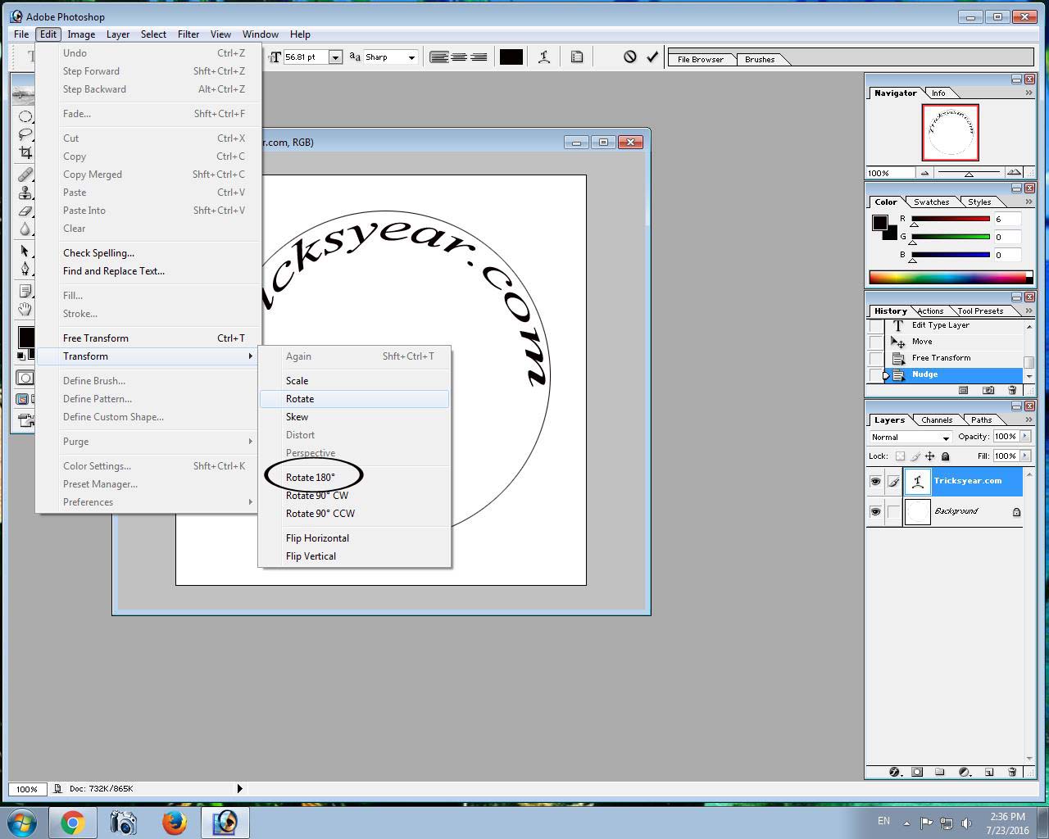
Task: Select the Crop tool
Action: click(x=25, y=152)
